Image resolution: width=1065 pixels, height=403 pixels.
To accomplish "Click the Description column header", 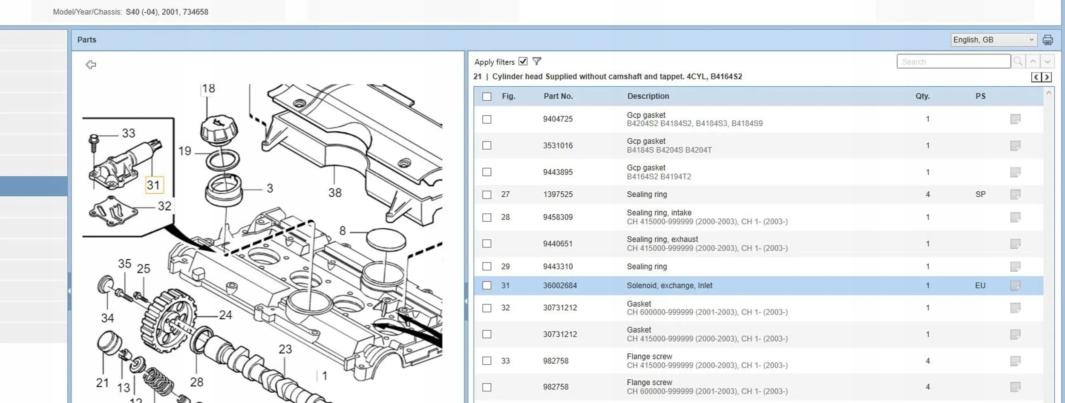I will (x=648, y=96).
